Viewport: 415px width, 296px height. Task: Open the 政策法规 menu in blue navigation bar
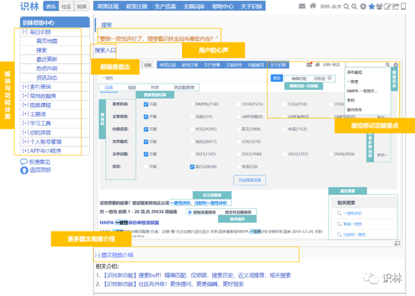[x=108, y=6]
